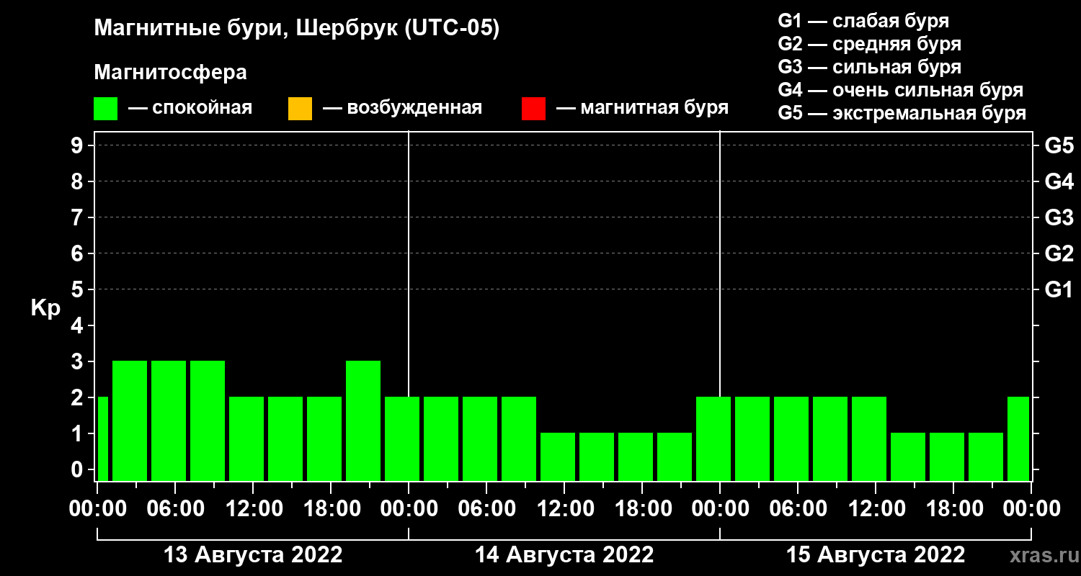Image resolution: width=1081 pixels, height=576 pixels.
Task: Click the orange 'возбужденная' legend swatch
Action: (301, 109)
